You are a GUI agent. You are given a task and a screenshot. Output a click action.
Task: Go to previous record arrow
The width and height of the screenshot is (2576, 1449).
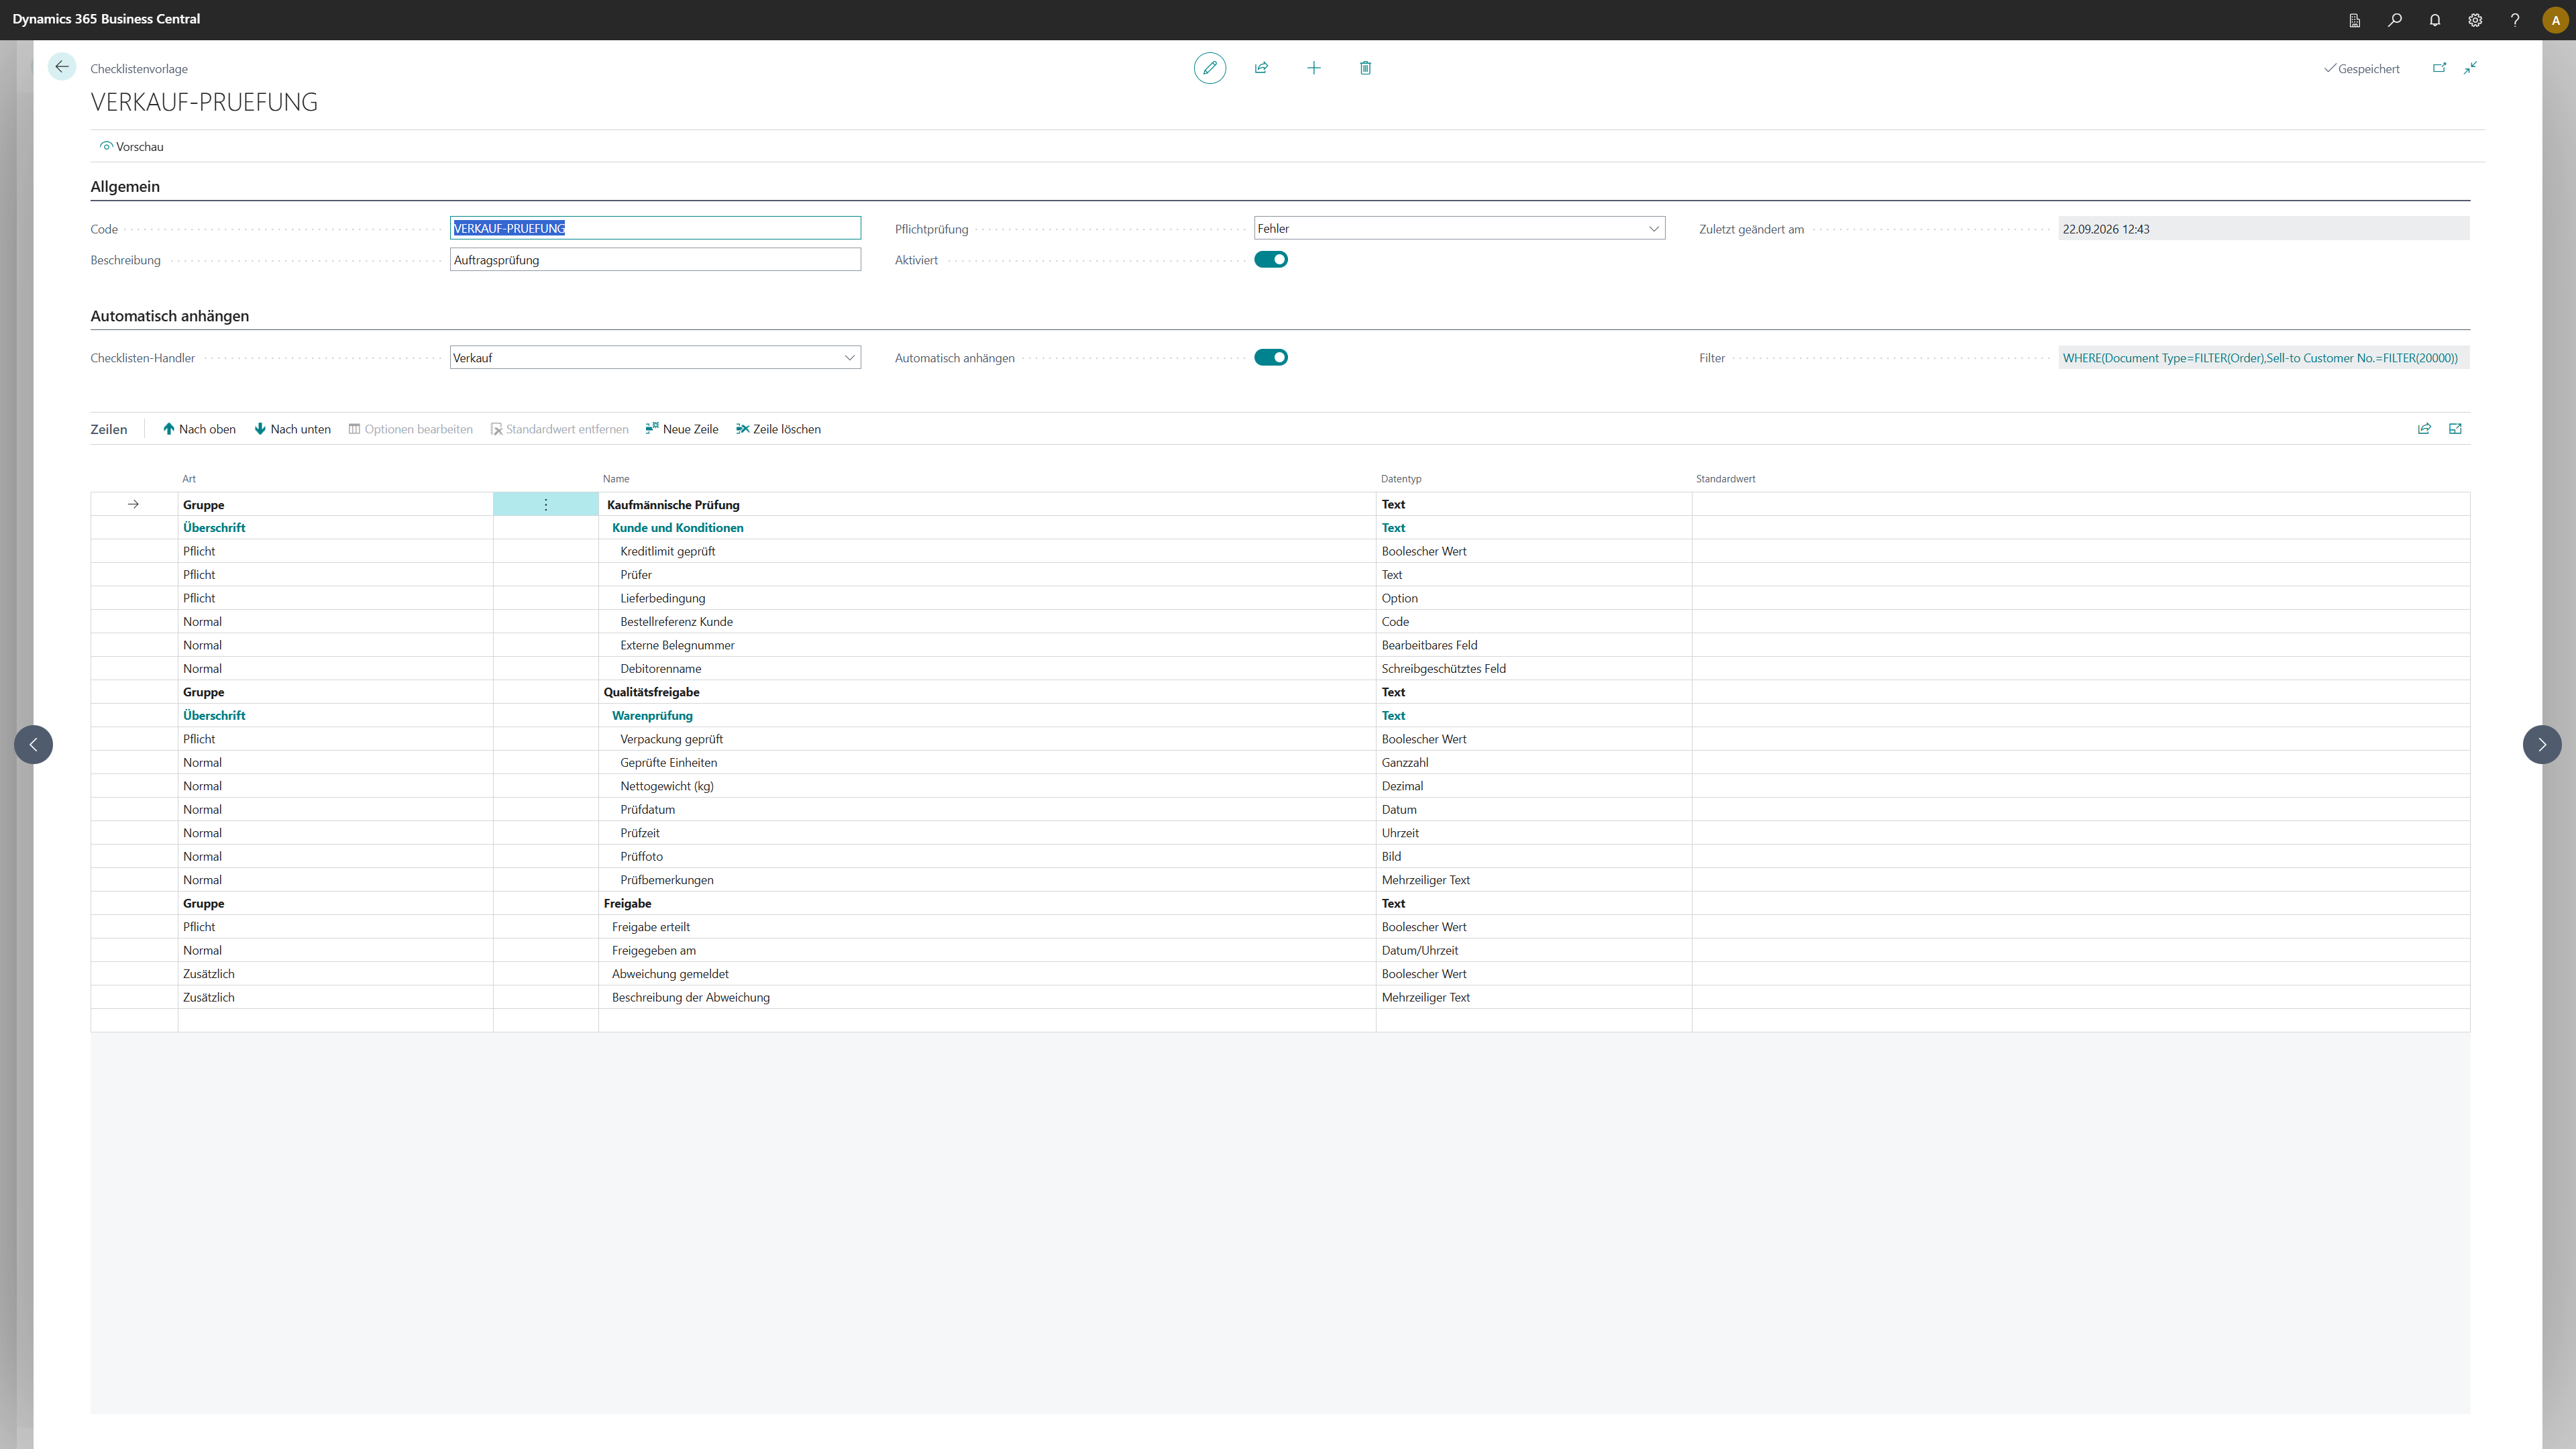33,745
